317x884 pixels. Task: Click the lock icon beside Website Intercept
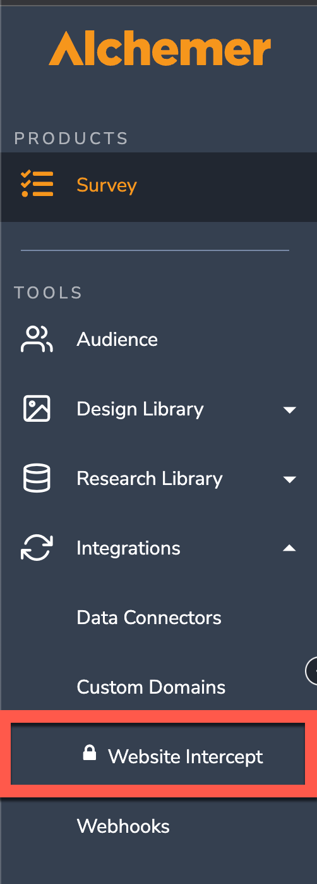[x=90, y=753]
